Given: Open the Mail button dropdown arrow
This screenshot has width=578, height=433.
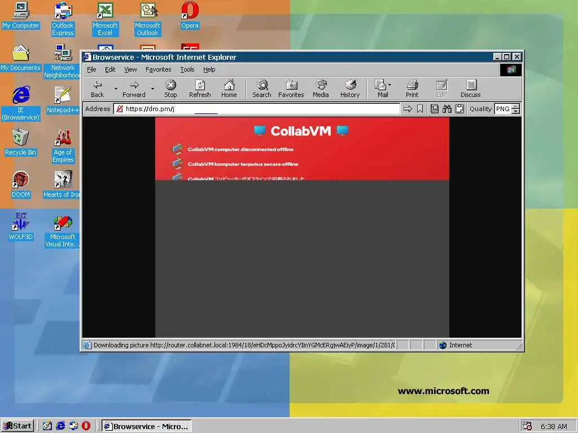Looking at the screenshot, I should [x=390, y=85].
